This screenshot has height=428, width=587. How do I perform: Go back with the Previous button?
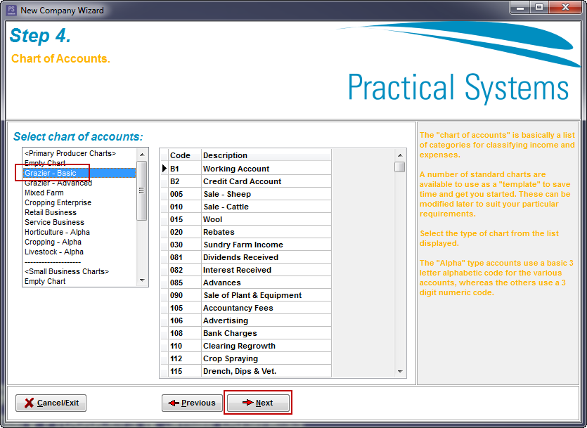click(192, 403)
